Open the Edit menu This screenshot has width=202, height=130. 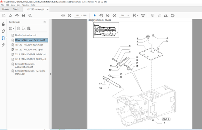click(x=7, y=5)
